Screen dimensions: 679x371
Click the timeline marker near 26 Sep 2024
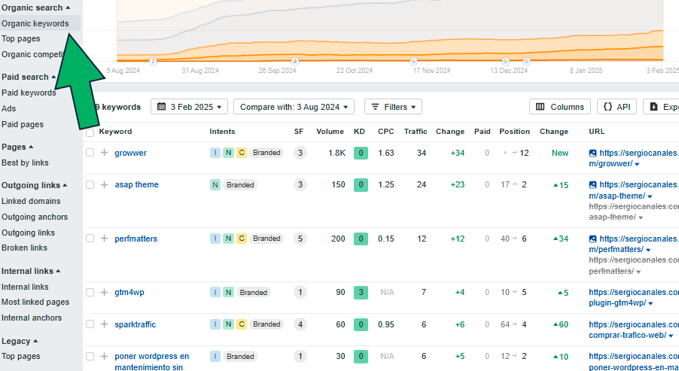point(294,61)
